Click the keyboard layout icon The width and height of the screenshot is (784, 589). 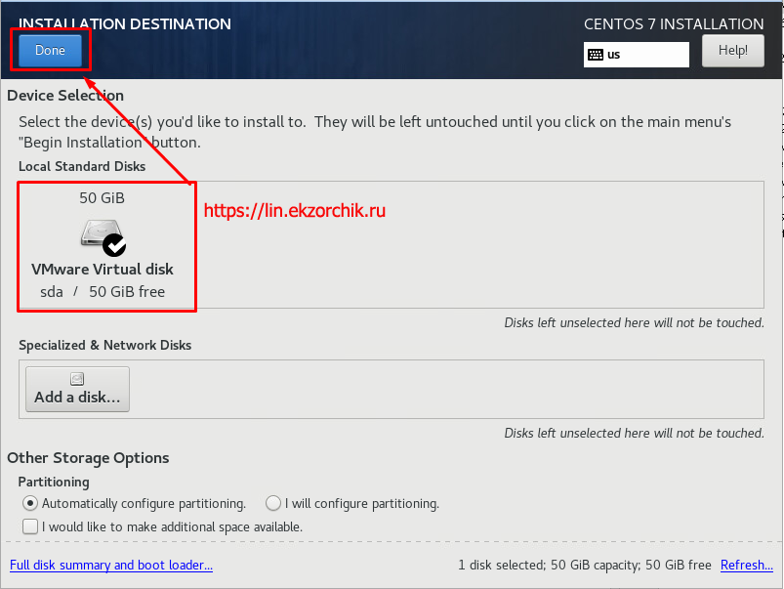(x=595, y=55)
